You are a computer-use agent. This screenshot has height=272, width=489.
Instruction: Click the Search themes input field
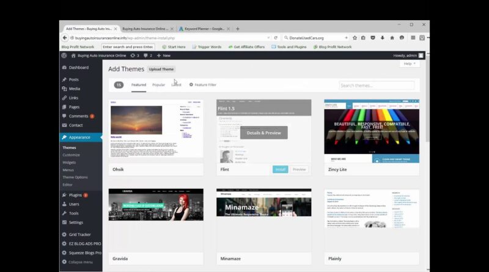(377, 86)
